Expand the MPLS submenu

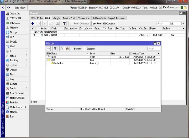click(17, 56)
